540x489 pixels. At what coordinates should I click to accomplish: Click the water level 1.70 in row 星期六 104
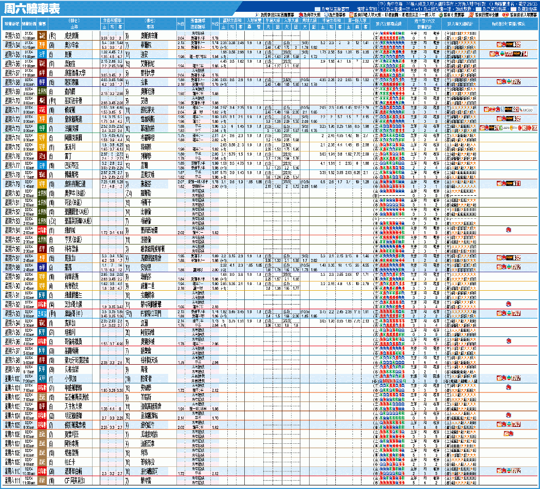(x=215, y=418)
